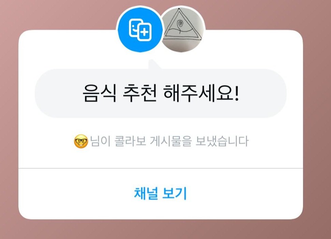331x239 pixels.
Task: Tap 해주세요! text in the message bubble
Action: [201, 93]
